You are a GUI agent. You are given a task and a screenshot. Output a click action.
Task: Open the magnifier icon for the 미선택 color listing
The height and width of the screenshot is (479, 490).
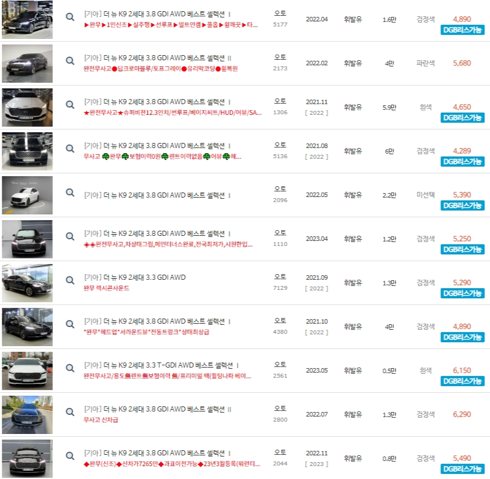click(x=70, y=193)
